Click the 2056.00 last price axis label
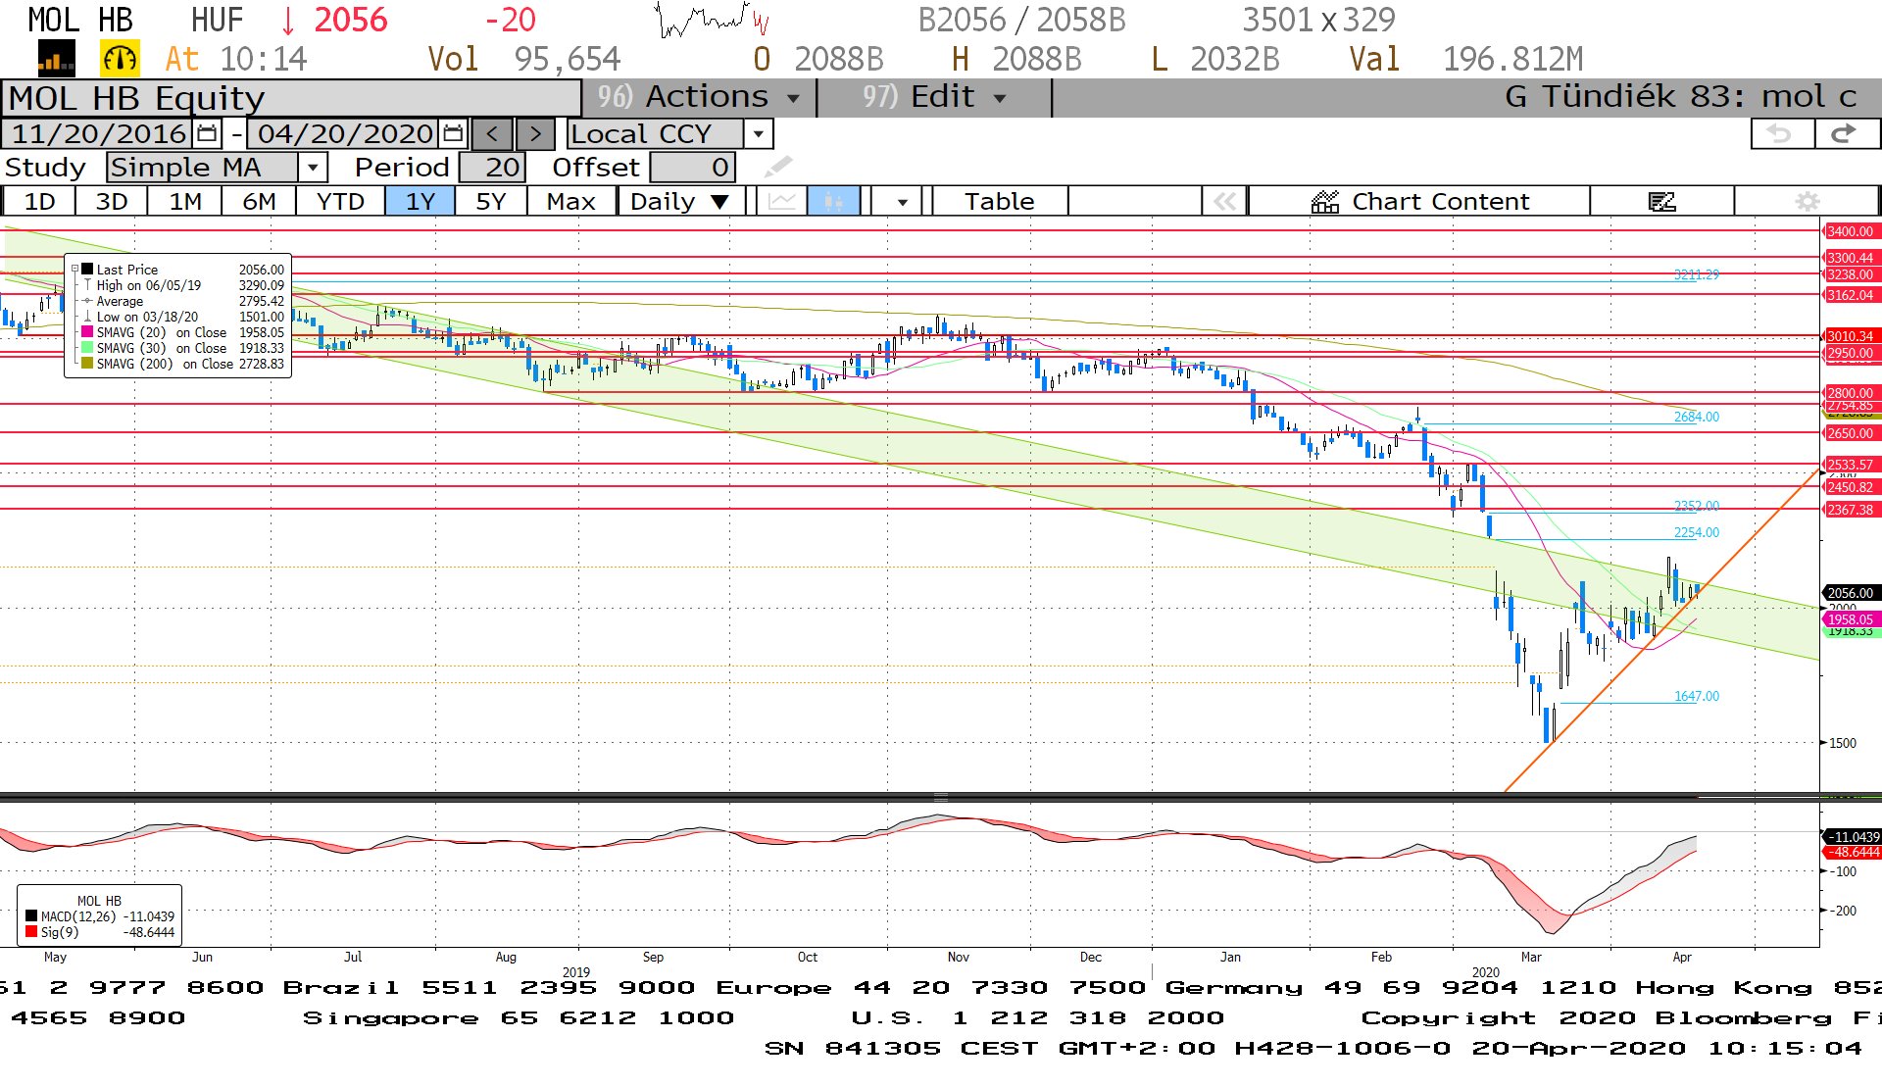The height and width of the screenshot is (1087, 1882). coord(1850,593)
